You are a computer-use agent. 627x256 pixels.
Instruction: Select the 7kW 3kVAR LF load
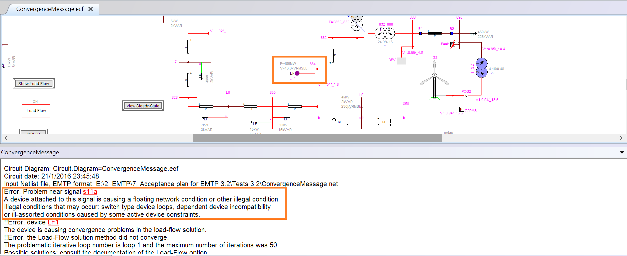coord(206,118)
